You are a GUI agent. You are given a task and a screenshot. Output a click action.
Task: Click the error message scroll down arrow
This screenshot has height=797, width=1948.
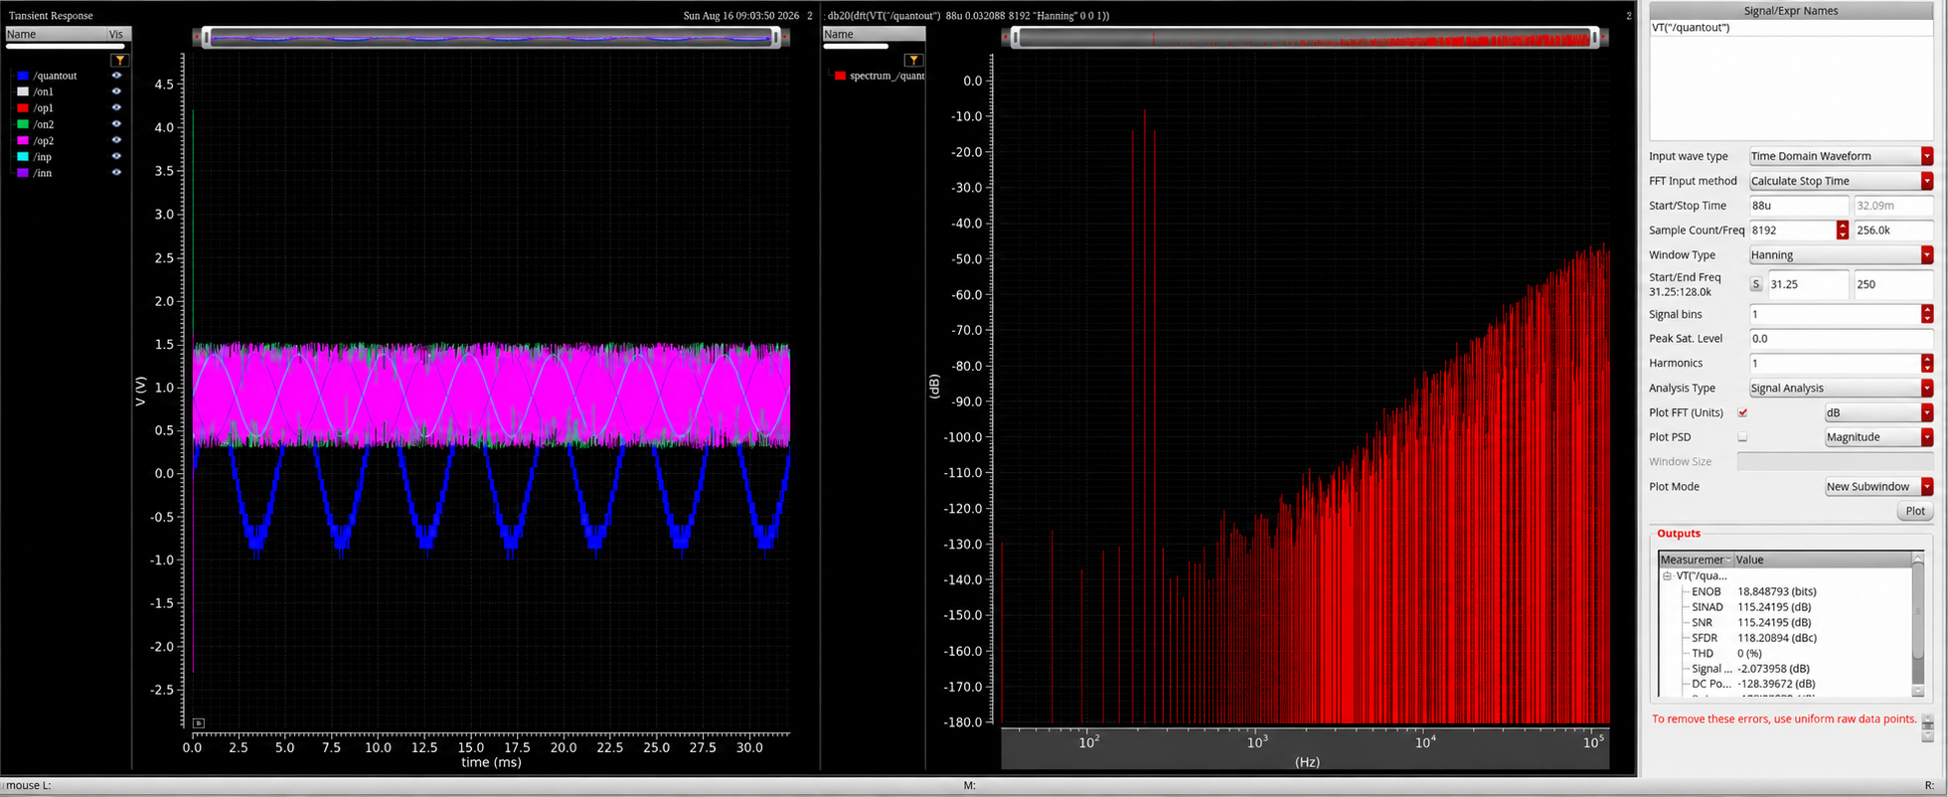click(x=1928, y=735)
